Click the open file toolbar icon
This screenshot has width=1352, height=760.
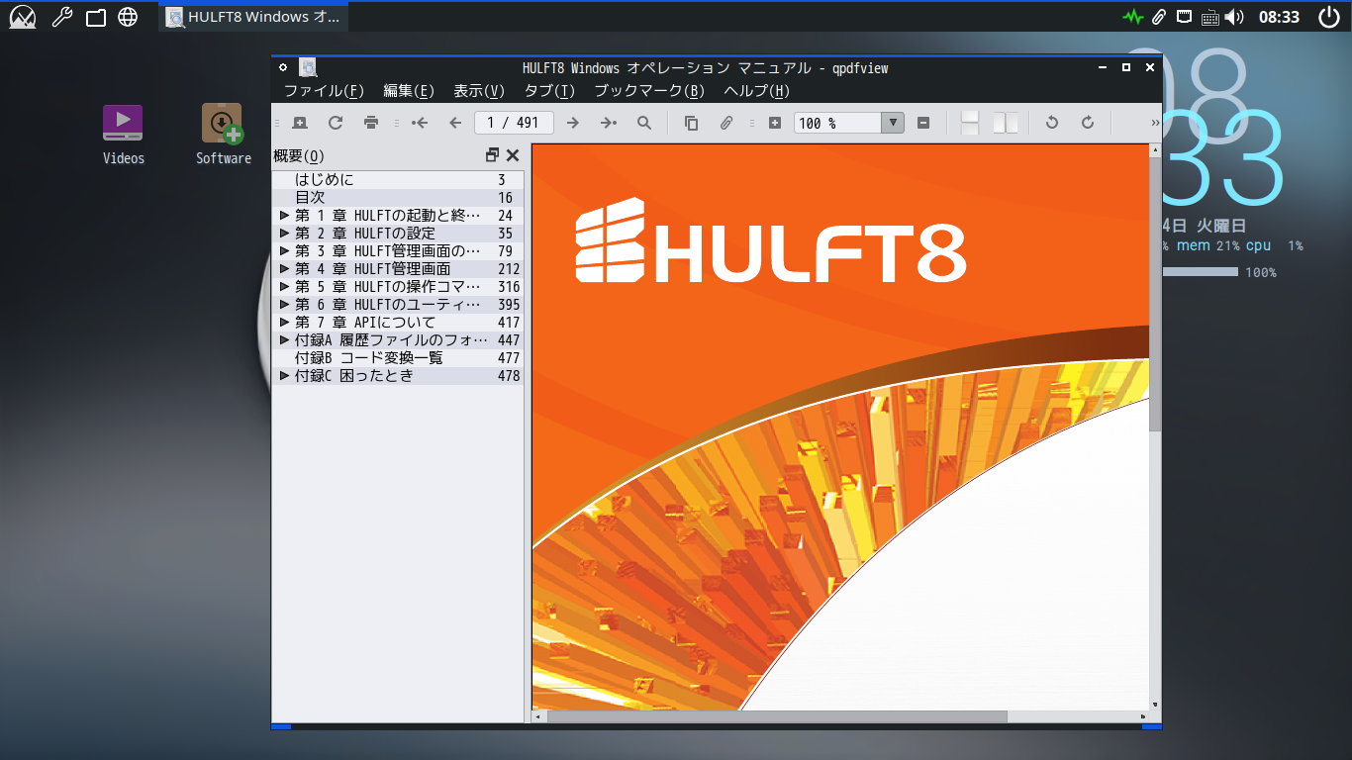click(300, 123)
